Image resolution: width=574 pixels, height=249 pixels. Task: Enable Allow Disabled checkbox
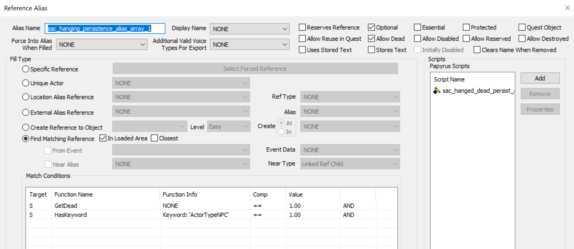coord(417,39)
